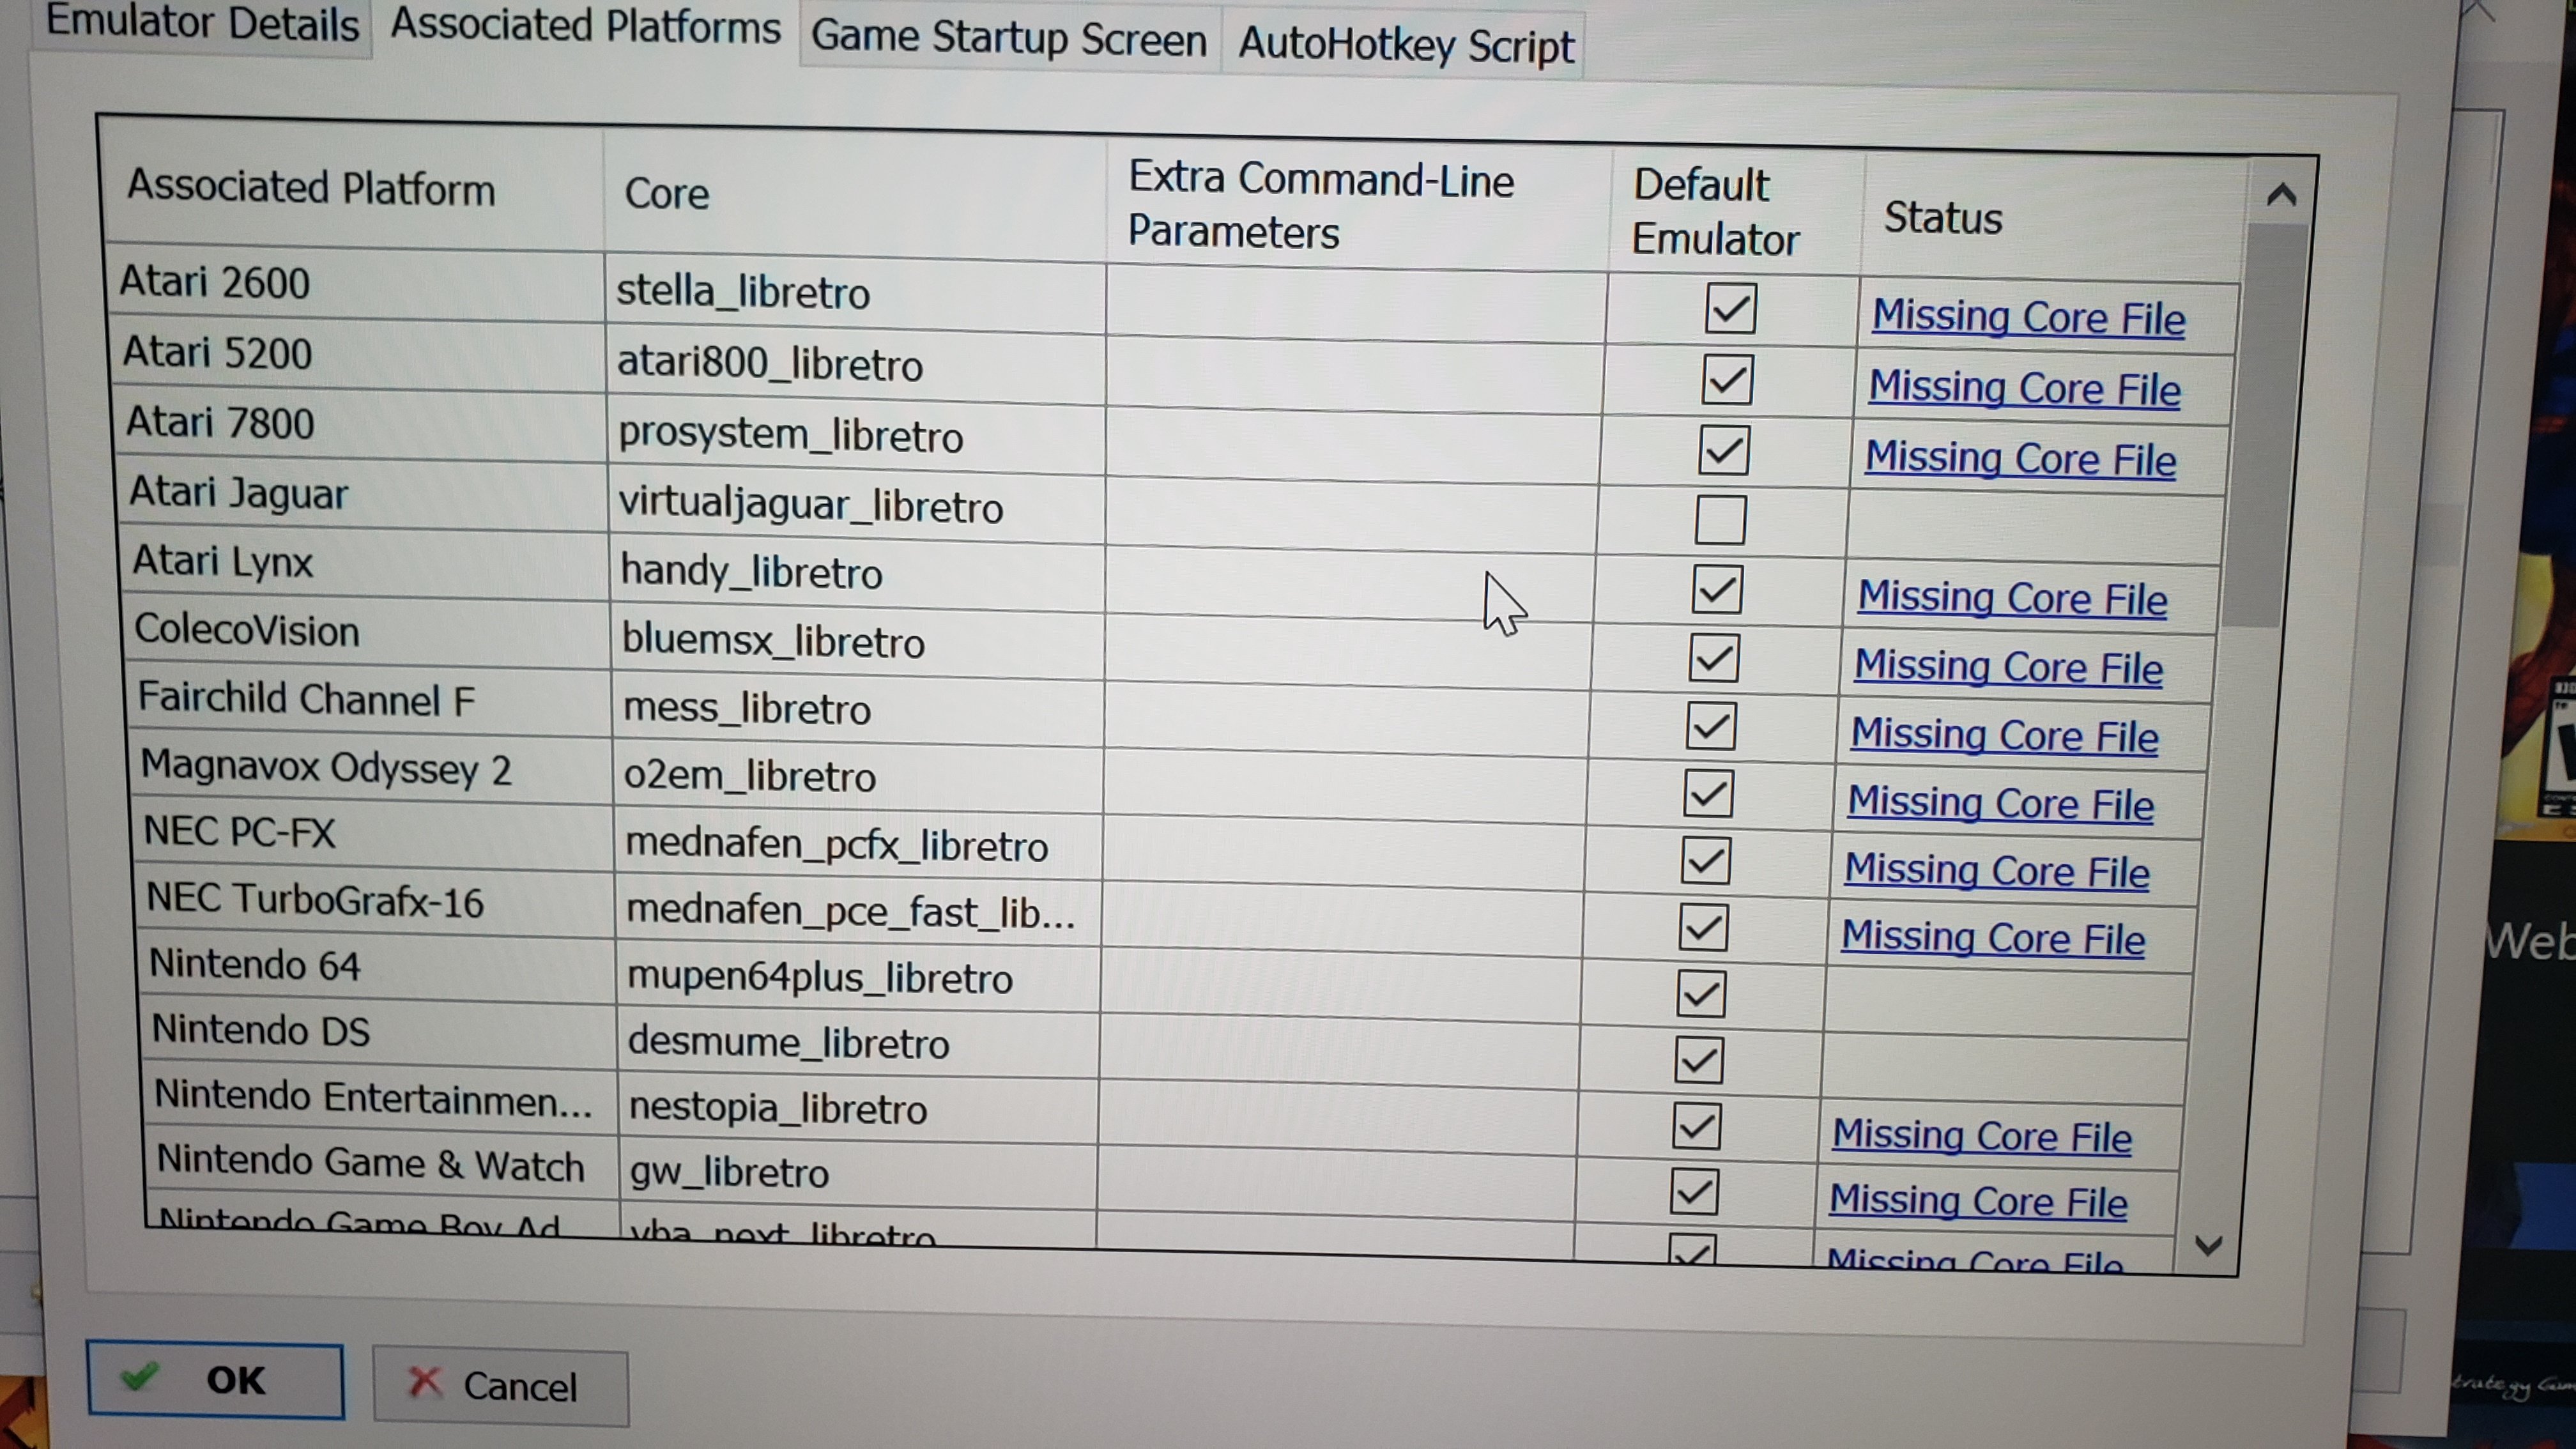The height and width of the screenshot is (1449, 2576).
Task: Click the mednafen_pcfx_libretro core cell
Action: click(859, 845)
